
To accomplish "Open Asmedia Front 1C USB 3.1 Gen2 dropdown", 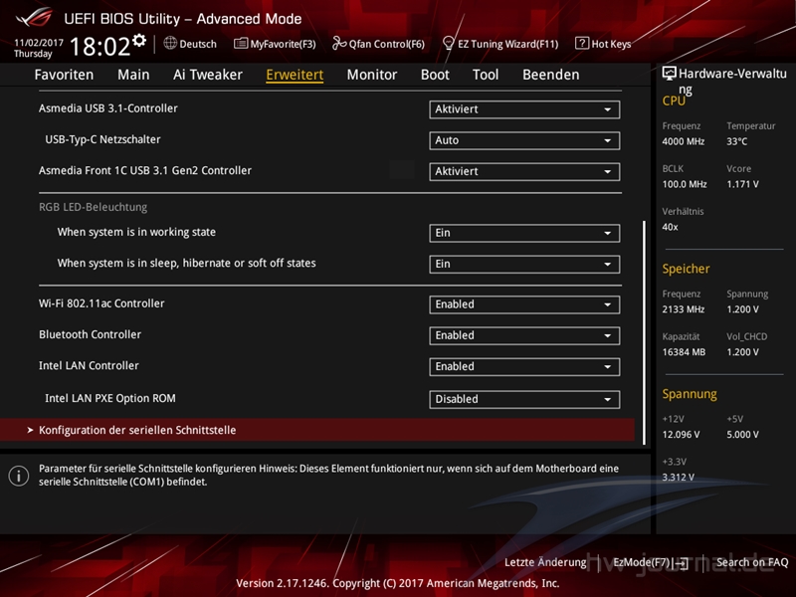I will click(x=524, y=171).
